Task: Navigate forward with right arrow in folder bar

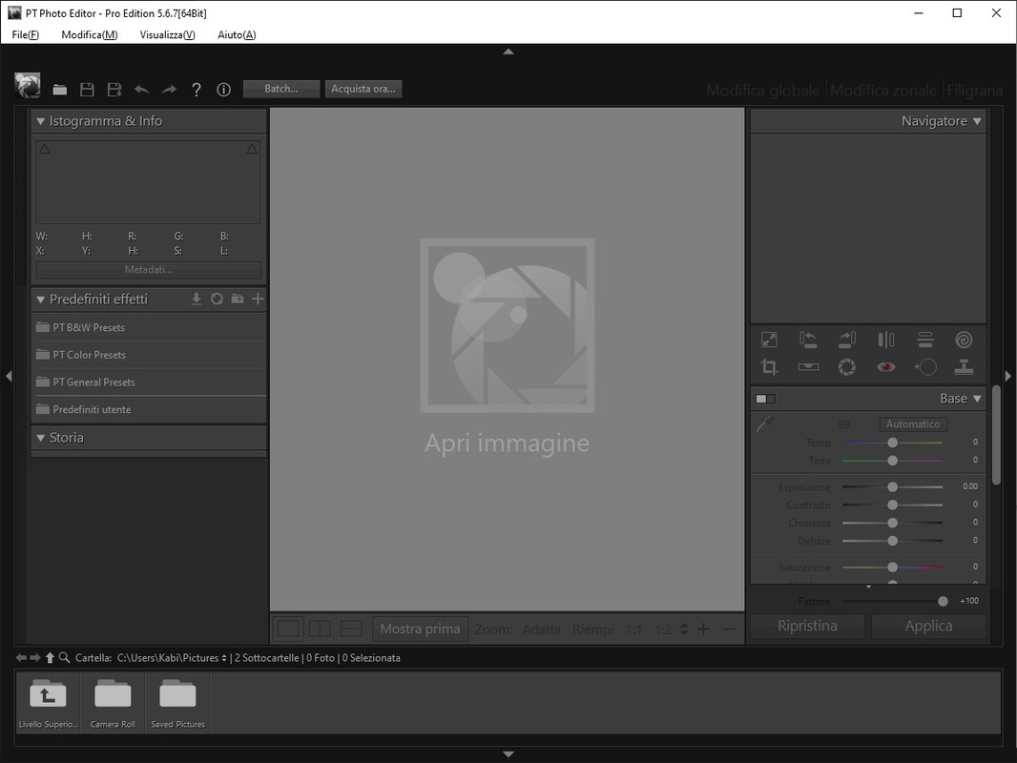Action: click(x=35, y=657)
